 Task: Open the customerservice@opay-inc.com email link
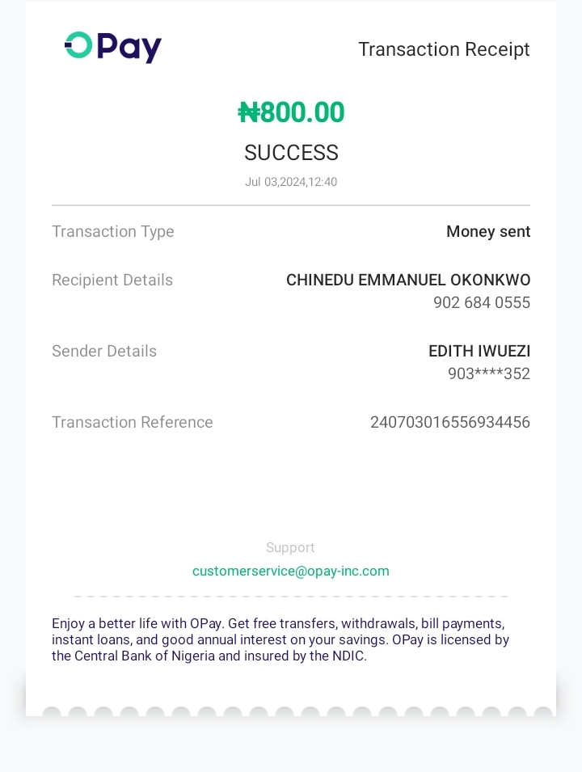(291, 571)
